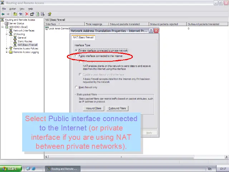Click the red X delete toolbar icon
Image resolution: width=229 pixels, height=172 pixels.
(x=27, y=14)
